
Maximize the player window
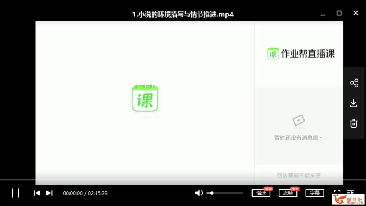tap(339, 13)
